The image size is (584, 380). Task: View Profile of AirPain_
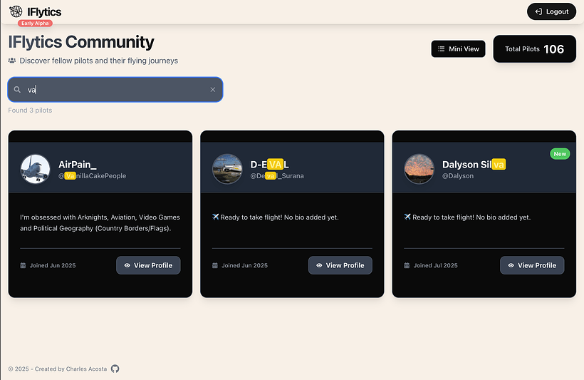(x=148, y=265)
